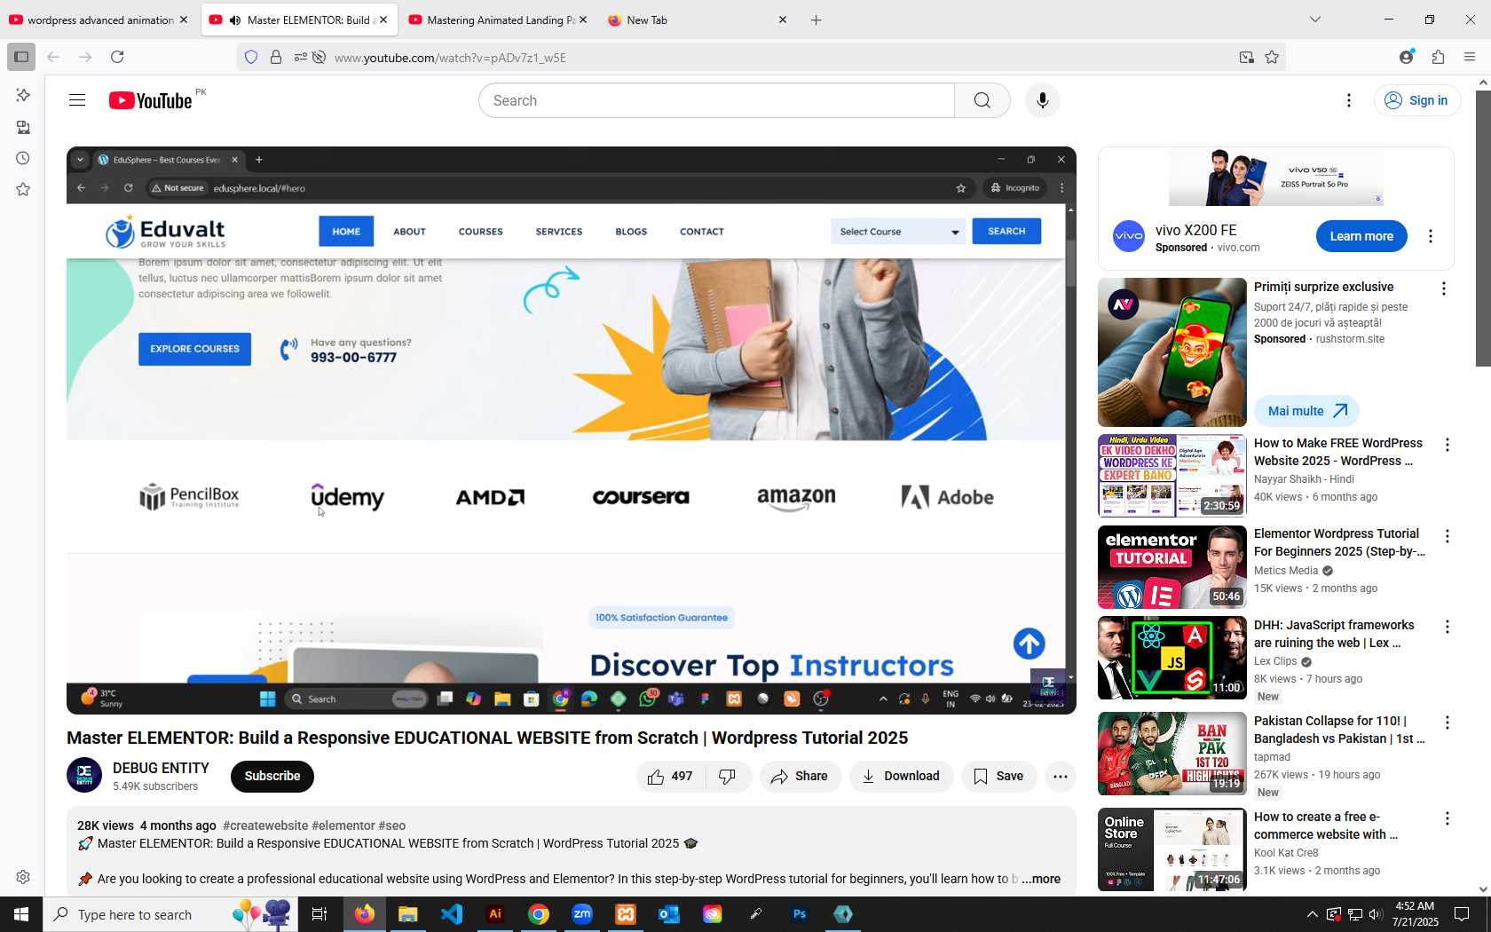Open YouTube settings three-dot menu
Screen dimensions: 1491x932
1348,100
